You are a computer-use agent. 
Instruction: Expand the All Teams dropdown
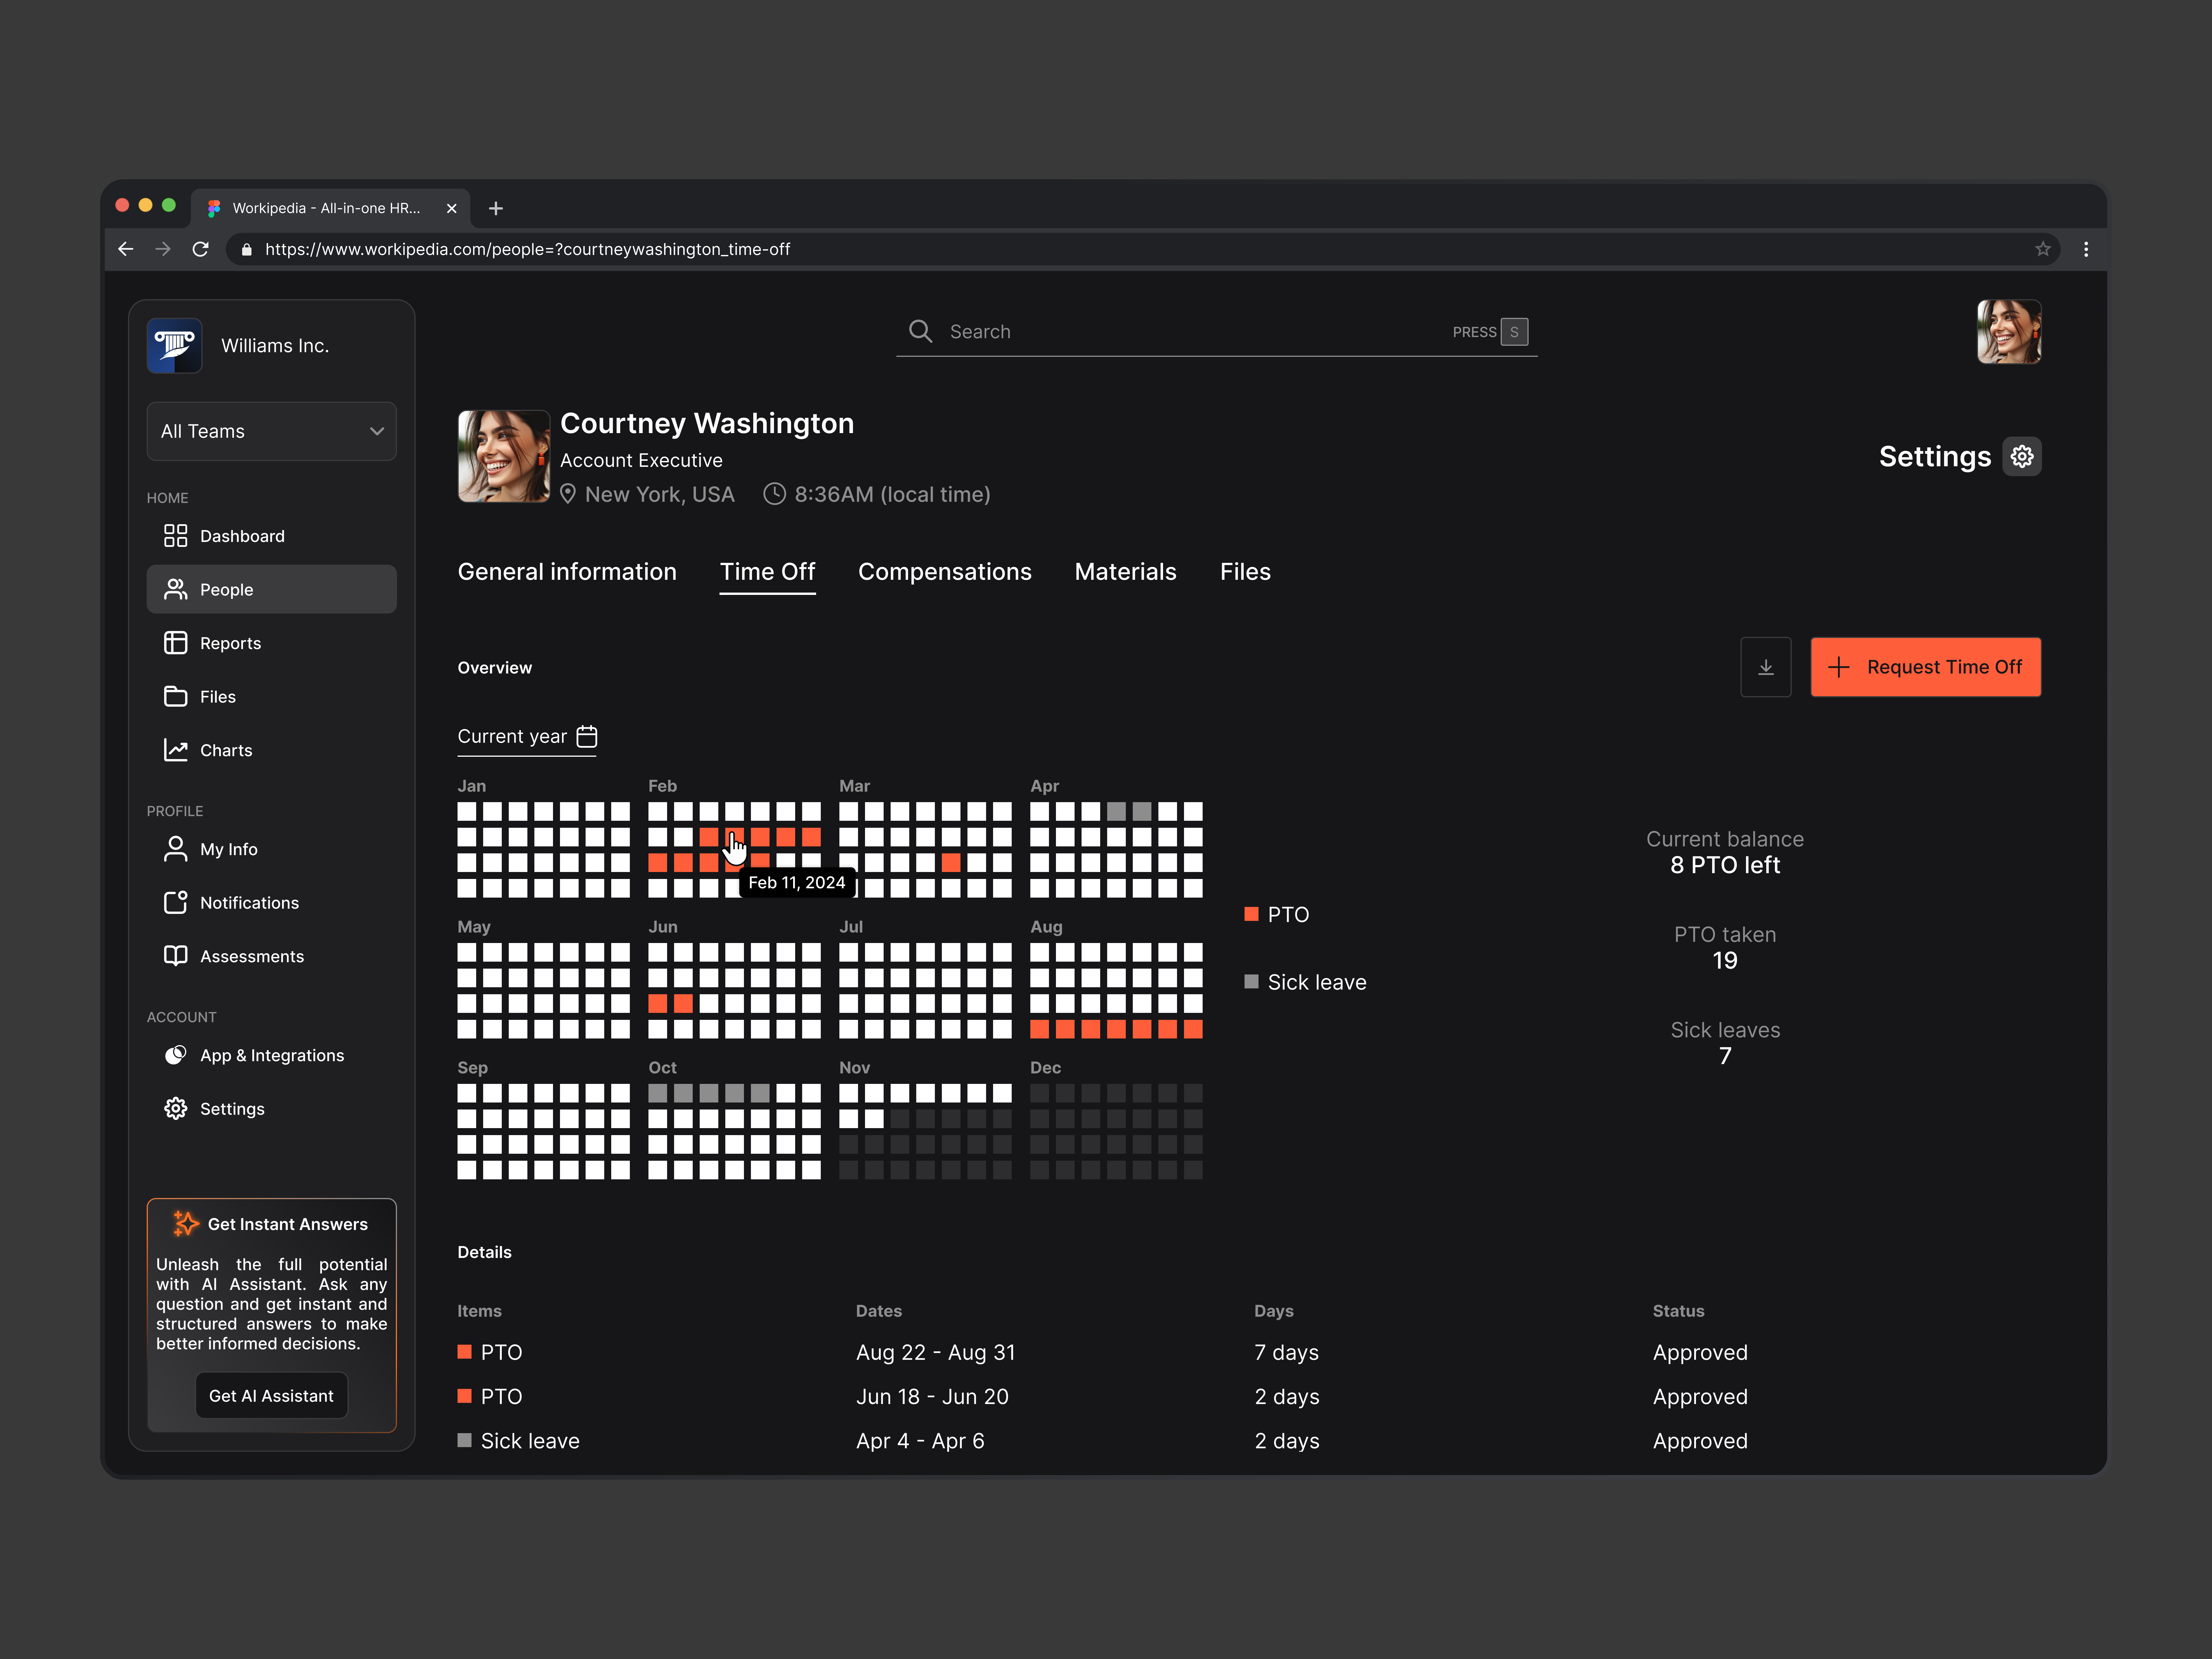pos(272,431)
